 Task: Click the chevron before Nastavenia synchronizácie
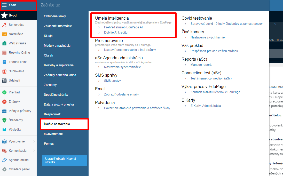pos(99,67)
